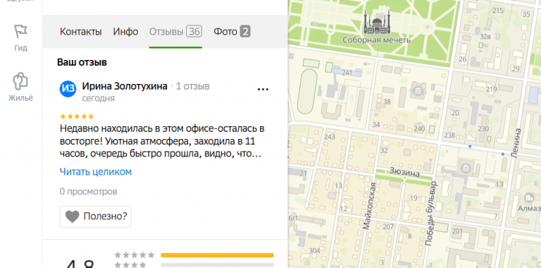This screenshot has height=268, width=541.
Task: Click building number 238 on map
Action: 449,135
